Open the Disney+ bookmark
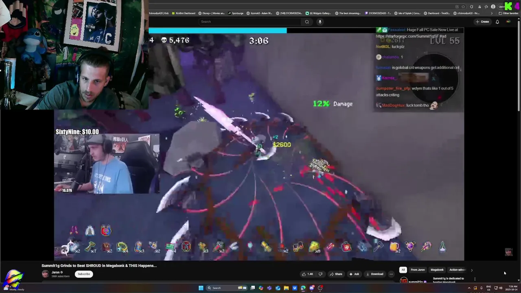This screenshot has height=293, width=521. point(211,13)
